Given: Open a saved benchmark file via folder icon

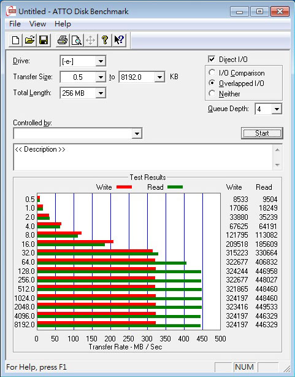Looking at the screenshot, I should [x=29, y=40].
